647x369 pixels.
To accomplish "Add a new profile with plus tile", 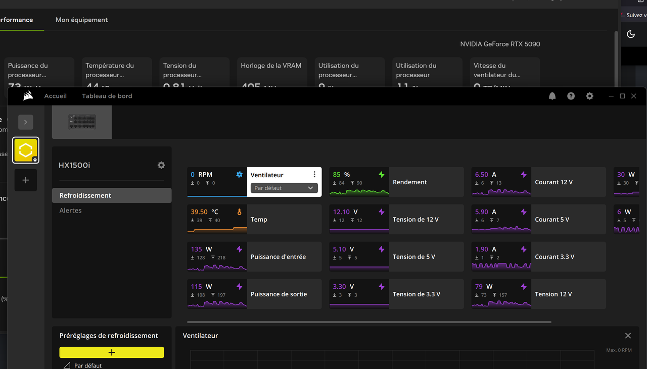I will point(26,180).
